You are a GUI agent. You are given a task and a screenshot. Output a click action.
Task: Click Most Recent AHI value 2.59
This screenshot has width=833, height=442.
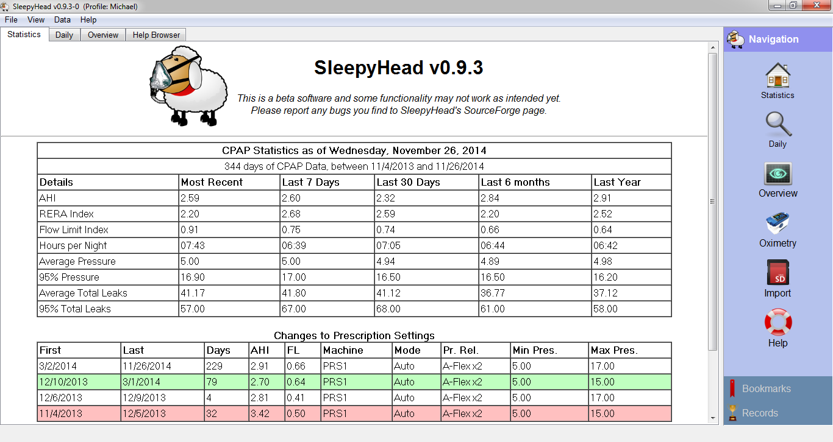point(190,198)
